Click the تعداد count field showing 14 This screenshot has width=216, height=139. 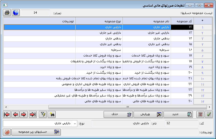[35, 13]
